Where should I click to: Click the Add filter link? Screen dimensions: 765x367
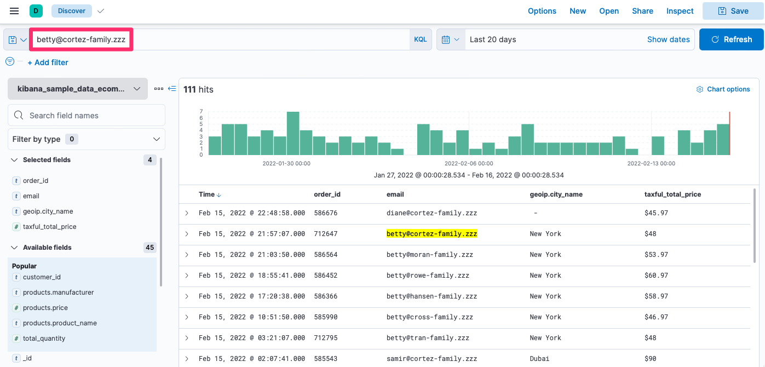(48, 62)
